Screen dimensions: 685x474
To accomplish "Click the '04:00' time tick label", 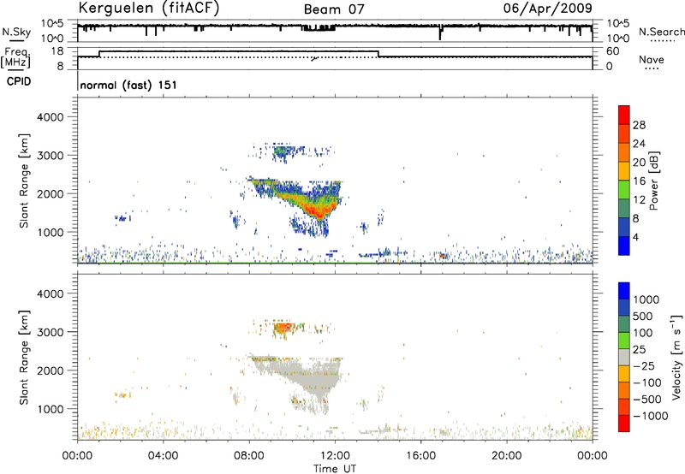I will (x=164, y=456).
